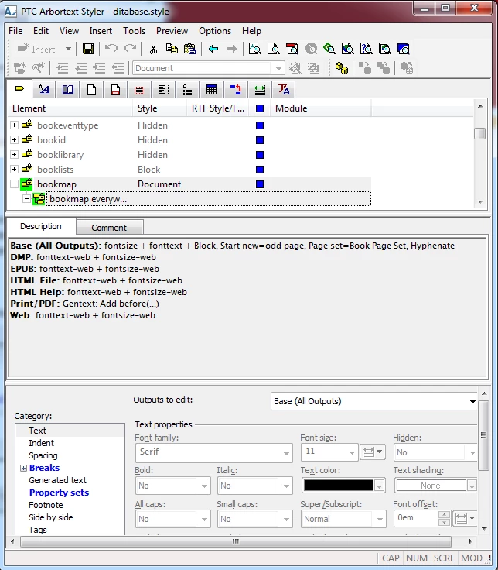498x570 pixels.
Task: Click the Text shading None swatch
Action: (x=431, y=486)
